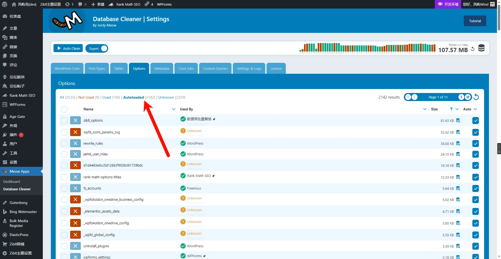This screenshot has height=259, width=501.
Task: Filter options by Not Used link
Action: coord(86,97)
